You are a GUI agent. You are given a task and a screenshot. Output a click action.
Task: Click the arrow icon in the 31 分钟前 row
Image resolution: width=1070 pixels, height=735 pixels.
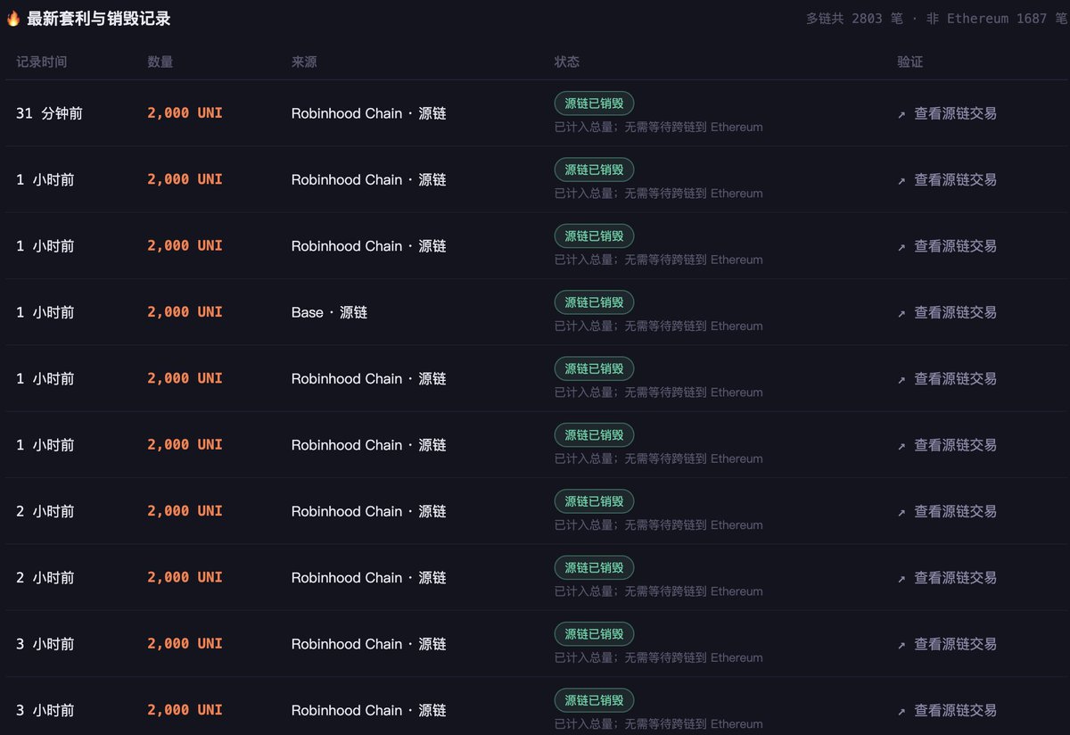901,115
